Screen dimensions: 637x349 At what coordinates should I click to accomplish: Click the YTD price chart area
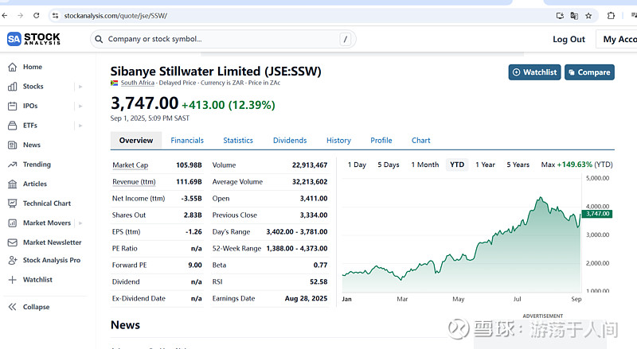click(462, 235)
